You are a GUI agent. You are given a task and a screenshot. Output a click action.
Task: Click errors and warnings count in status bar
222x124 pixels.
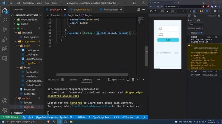coord(28,117)
